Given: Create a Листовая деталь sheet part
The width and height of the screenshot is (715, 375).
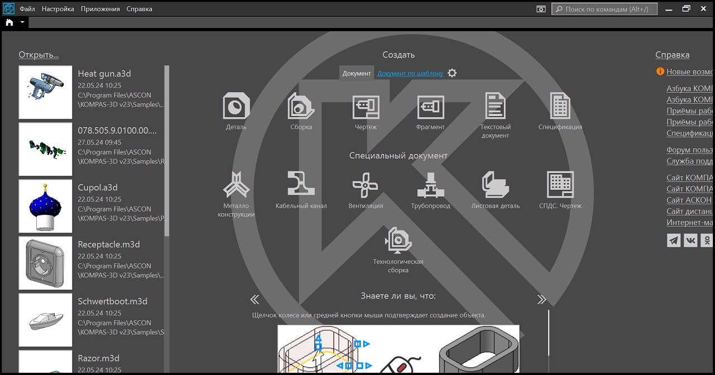Looking at the screenshot, I should (495, 185).
